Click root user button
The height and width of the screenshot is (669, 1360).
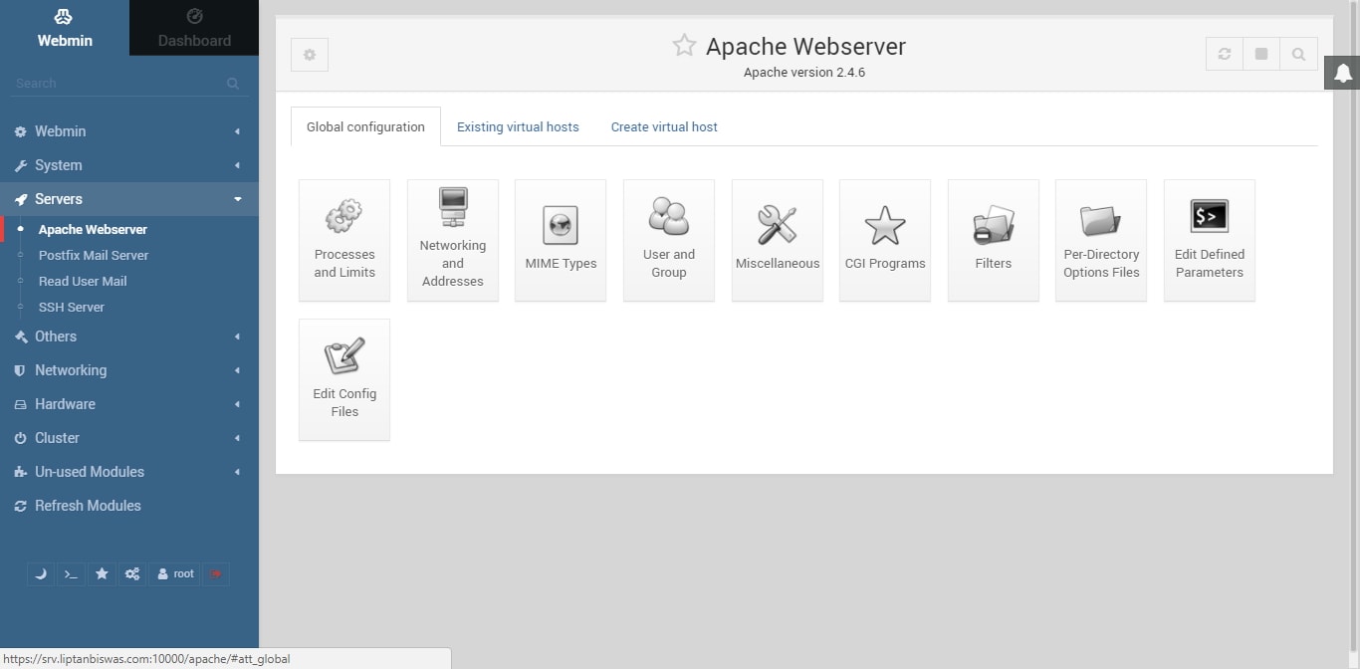pyautogui.click(x=175, y=573)
